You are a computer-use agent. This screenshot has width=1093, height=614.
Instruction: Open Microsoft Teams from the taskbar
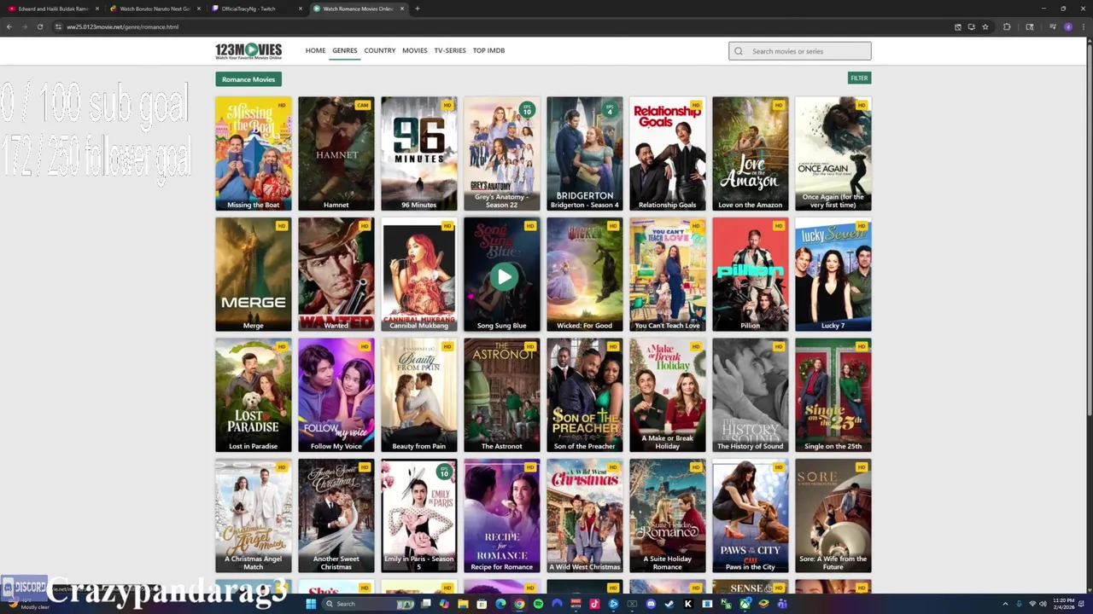click(782, 604)
